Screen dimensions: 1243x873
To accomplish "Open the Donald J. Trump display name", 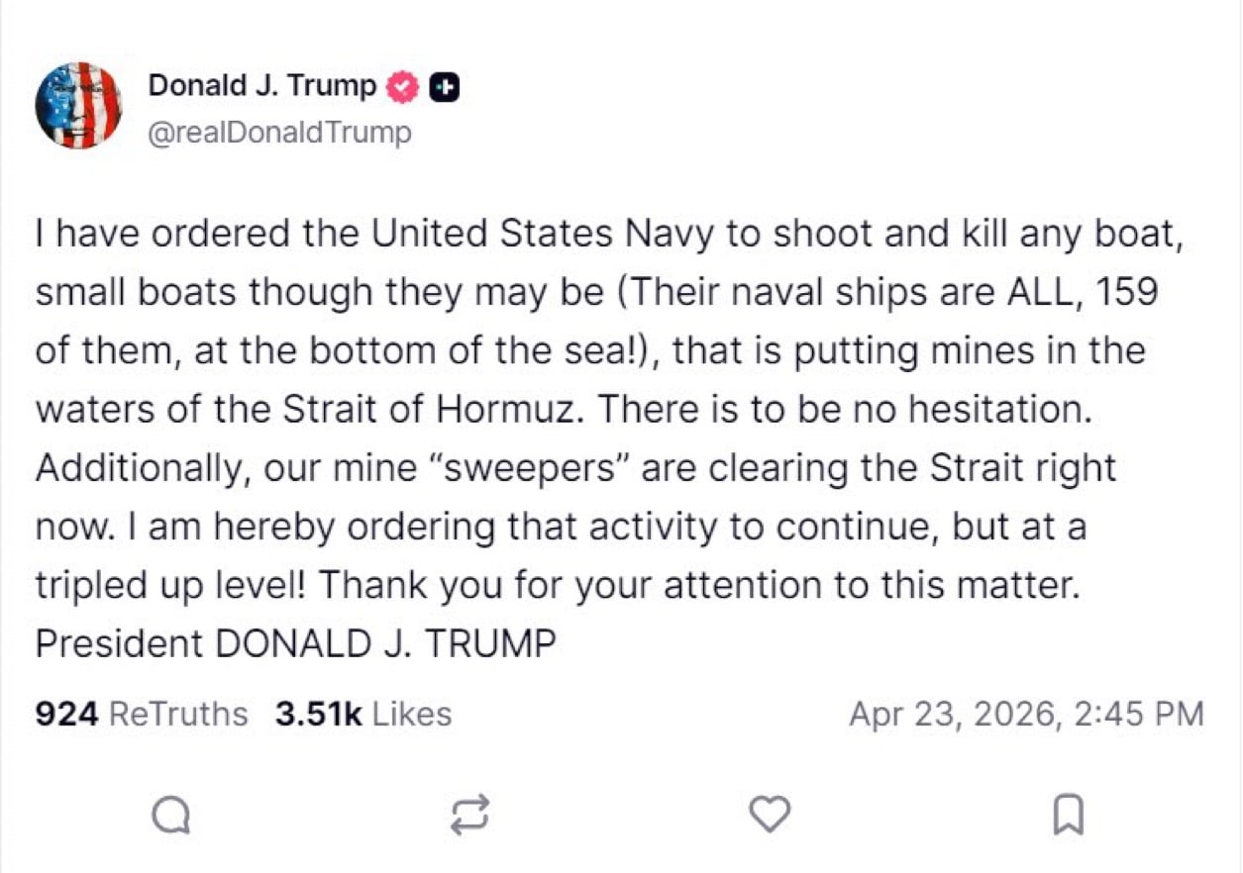I will point(261,86).
